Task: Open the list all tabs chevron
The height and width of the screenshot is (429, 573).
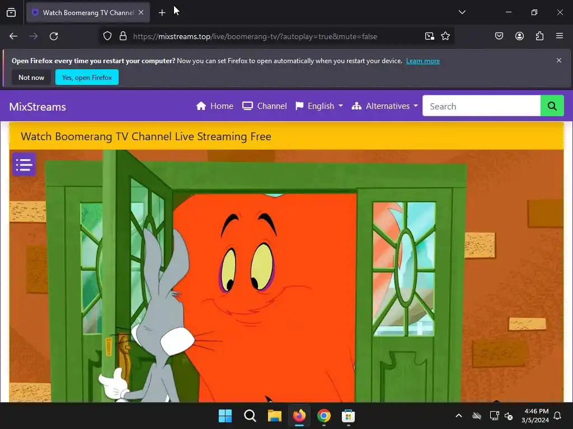Action: [x=462, y=12]
